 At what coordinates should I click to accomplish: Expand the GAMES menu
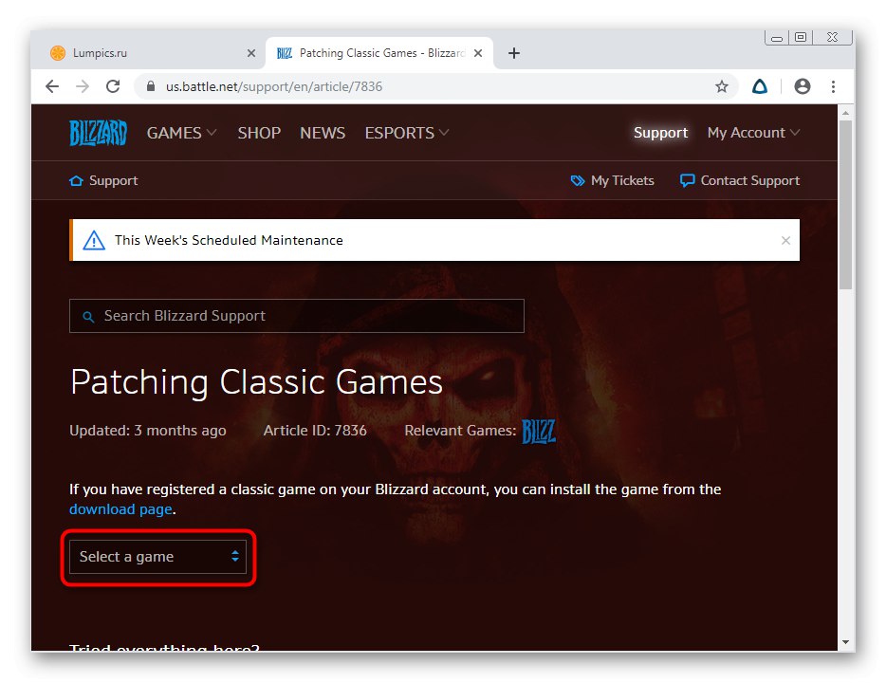pyautogui.click(x=181, y=133)
